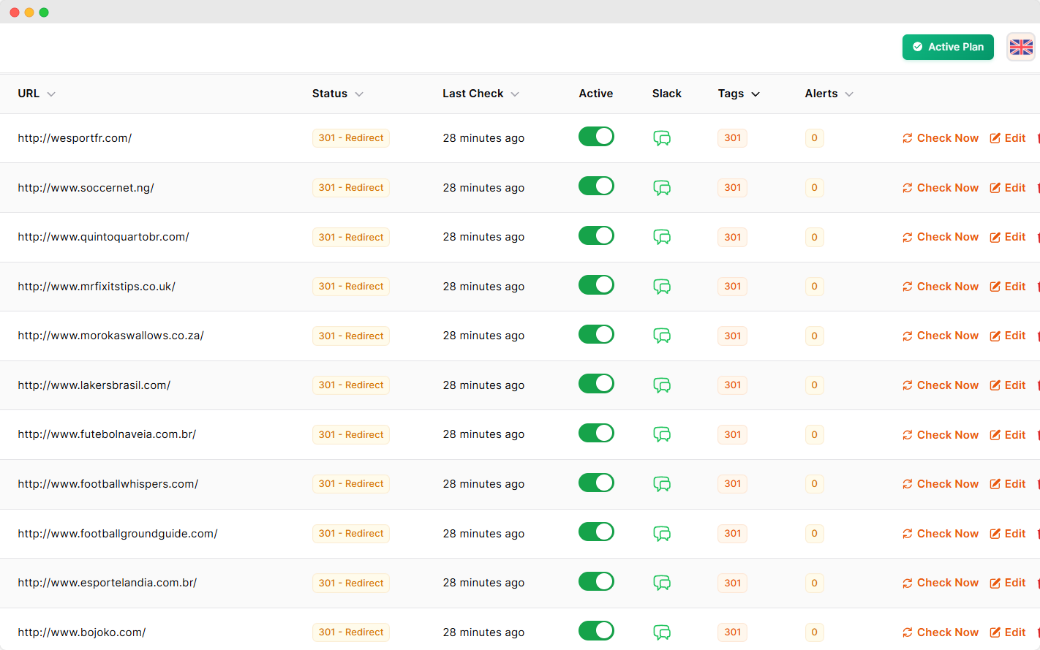
Task: Click Slack icon for esportelandia.com.br
Action: (x=662, y=583)
